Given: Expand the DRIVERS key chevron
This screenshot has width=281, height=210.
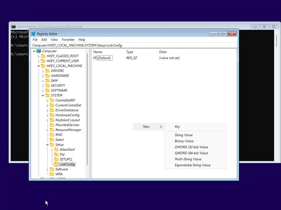Looking at the screenshot, I should click(x=43, y=71).
